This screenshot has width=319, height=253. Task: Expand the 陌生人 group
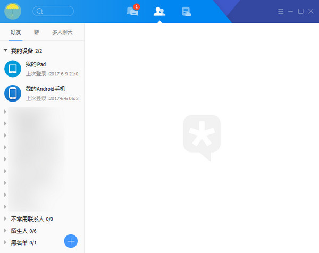pyautogui.click(x=5, y=231)
